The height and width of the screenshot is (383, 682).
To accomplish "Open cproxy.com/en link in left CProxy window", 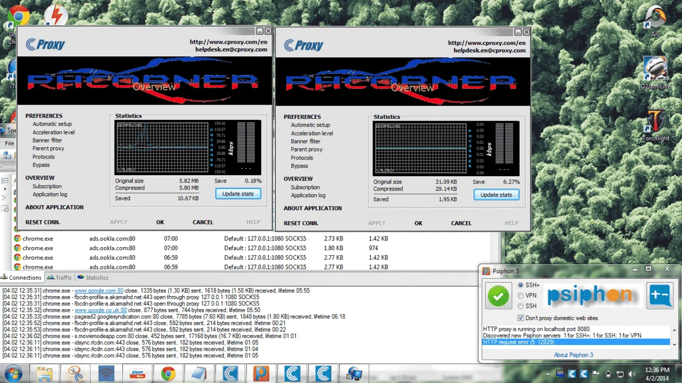I will 228,41.
